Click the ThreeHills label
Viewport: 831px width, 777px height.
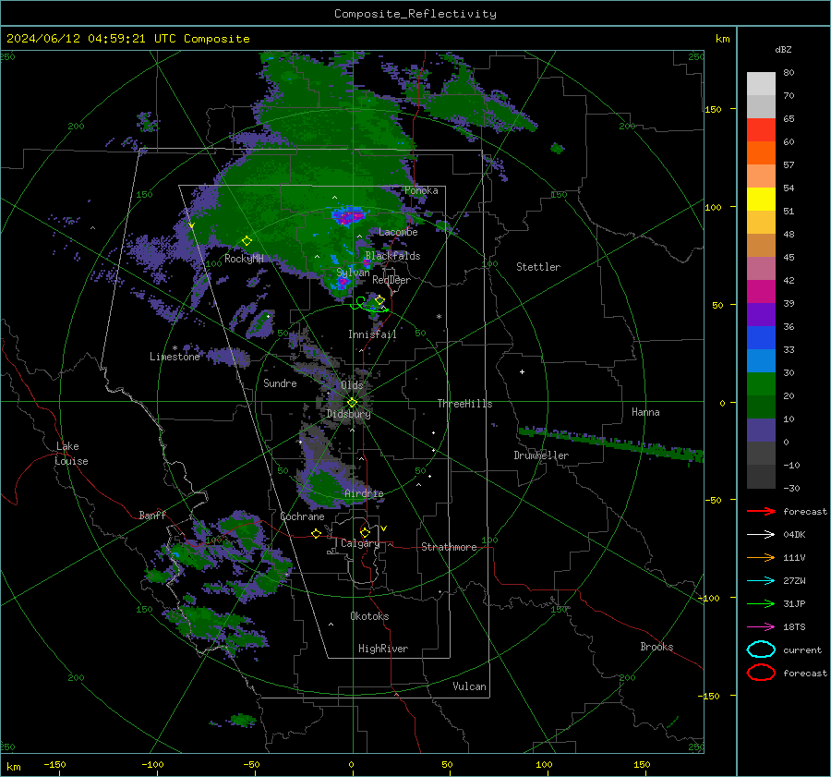click(x=464, y=404)
